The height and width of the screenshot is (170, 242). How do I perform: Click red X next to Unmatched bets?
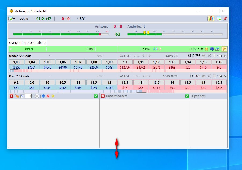(x=103, y=96)
